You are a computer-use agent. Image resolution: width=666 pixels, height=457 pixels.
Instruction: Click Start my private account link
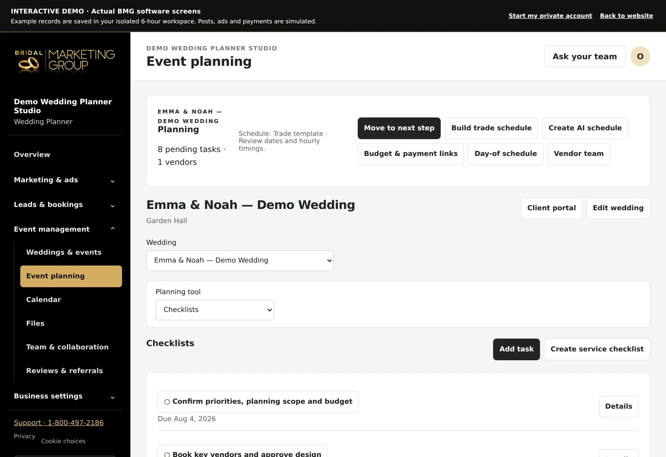550,16
